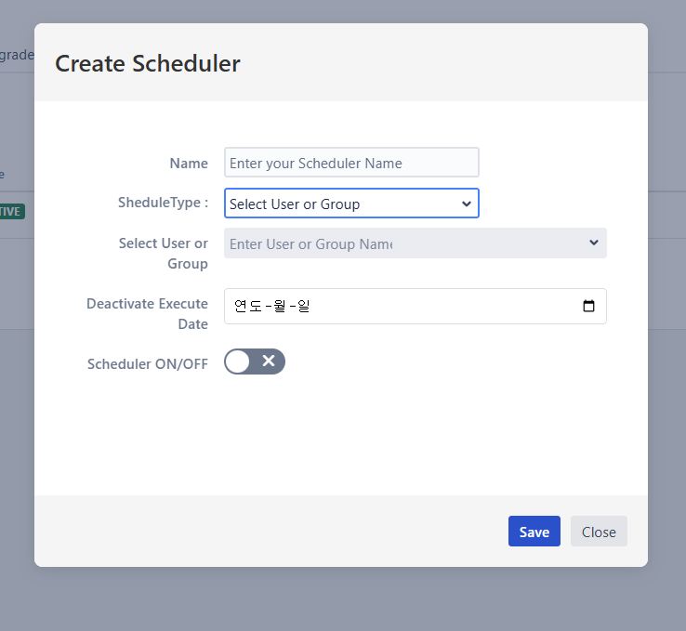This screenshot has height=631, width=686.
Task: Click the Name label
Action: [x=189, y=164]
